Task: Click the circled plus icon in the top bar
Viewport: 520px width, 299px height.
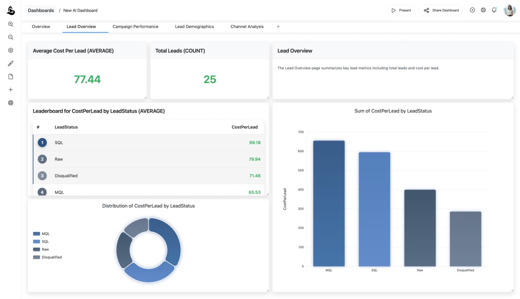Action: pyautogui.click(x=472, y=10)
